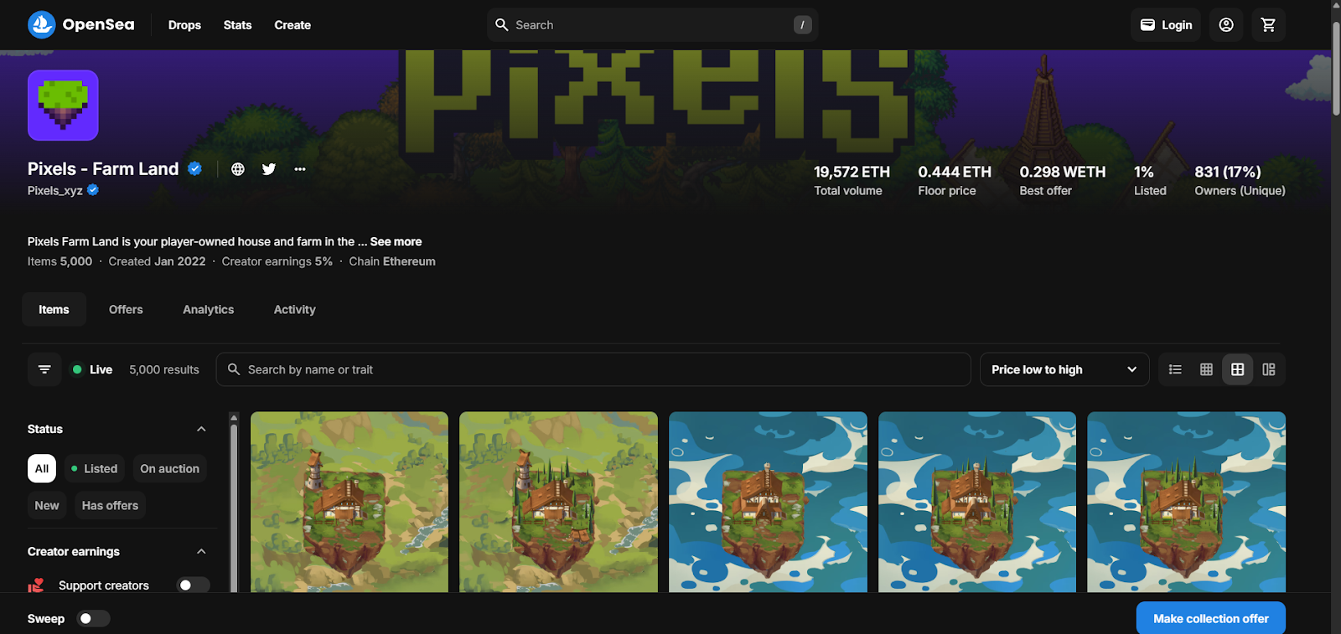
Task: Click the Login button
Action: [1166, 25]
